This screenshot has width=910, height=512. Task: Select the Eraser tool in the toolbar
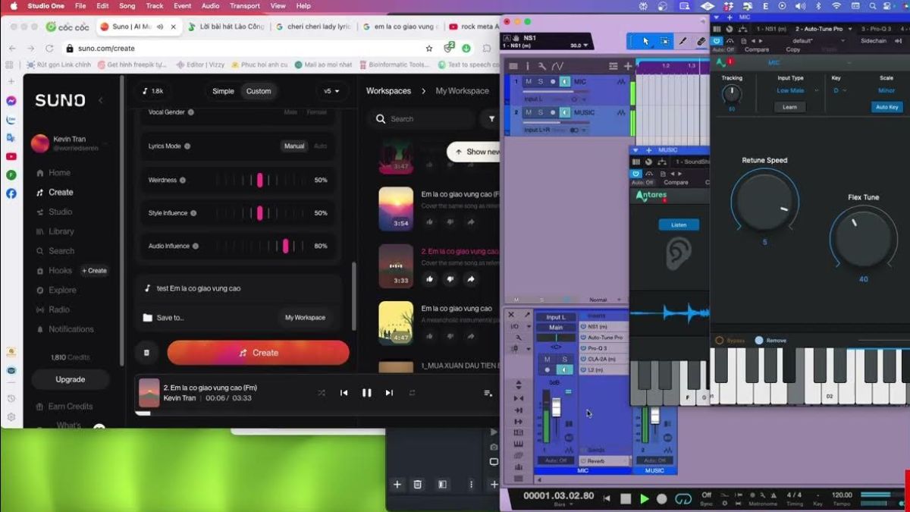pyautogui.click(x=700, y=41)
